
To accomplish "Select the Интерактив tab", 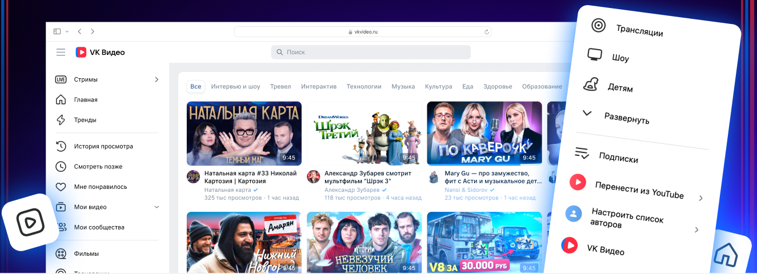I will click(x=319, y=87).
